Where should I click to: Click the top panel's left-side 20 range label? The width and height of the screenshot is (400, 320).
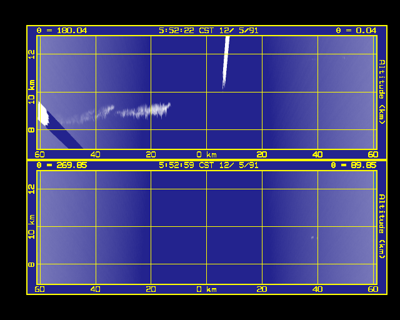click(x=151, y=154)
